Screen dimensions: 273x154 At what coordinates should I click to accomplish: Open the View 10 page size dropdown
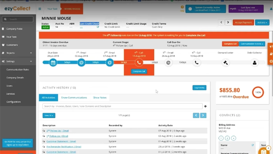point(49,115)
